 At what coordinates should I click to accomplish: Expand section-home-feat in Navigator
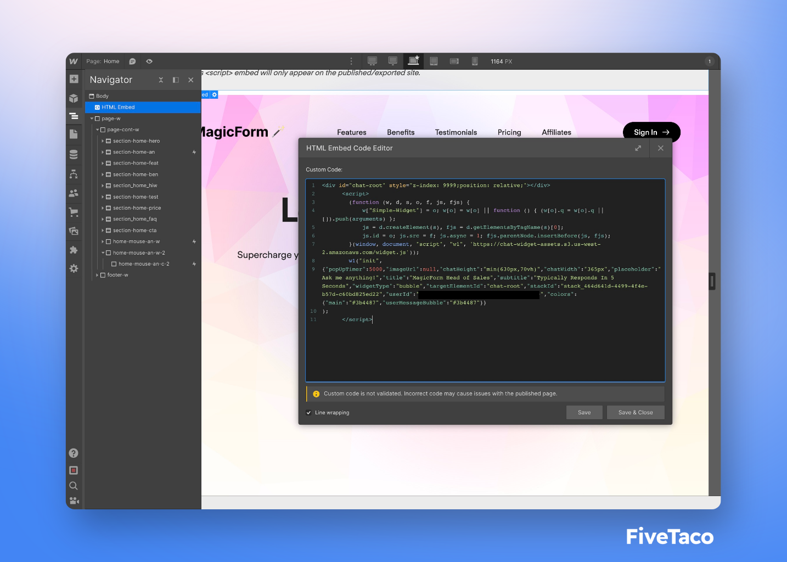(103, 164)
